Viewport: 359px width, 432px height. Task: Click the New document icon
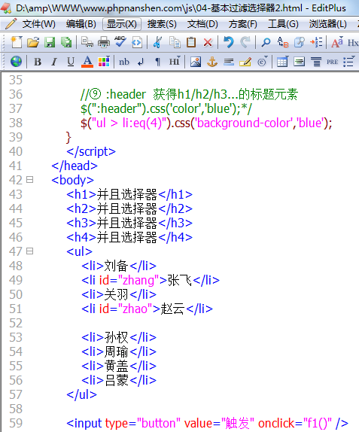coord(17,42)
